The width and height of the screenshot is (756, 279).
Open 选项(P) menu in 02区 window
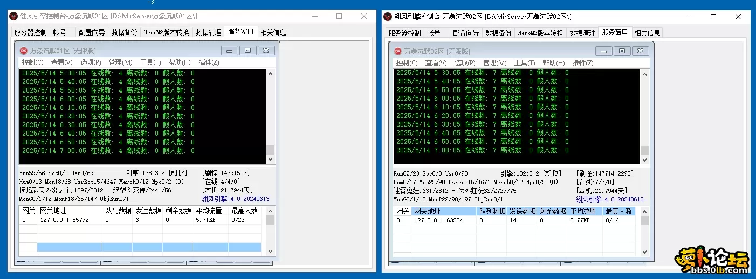coord(465,62)
